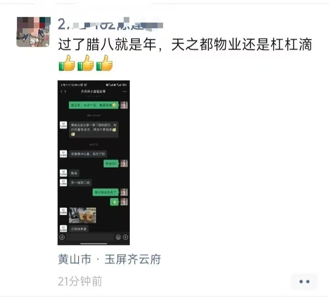Tap the chat group title in header

coord(93,91)
